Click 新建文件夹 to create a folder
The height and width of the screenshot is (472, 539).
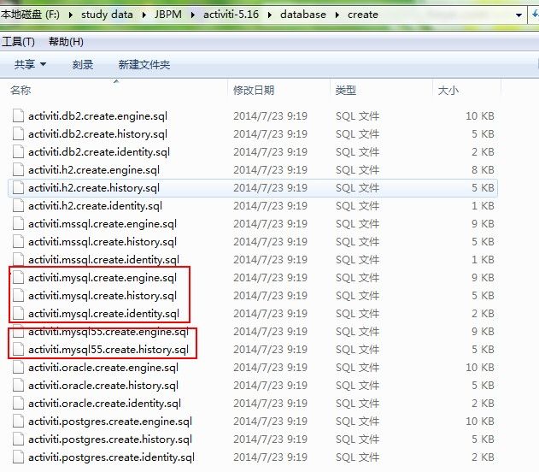[x=144, y=64]
